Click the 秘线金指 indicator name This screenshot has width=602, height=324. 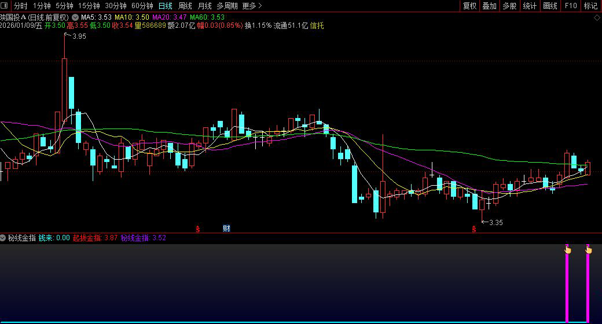coord(22,238)
